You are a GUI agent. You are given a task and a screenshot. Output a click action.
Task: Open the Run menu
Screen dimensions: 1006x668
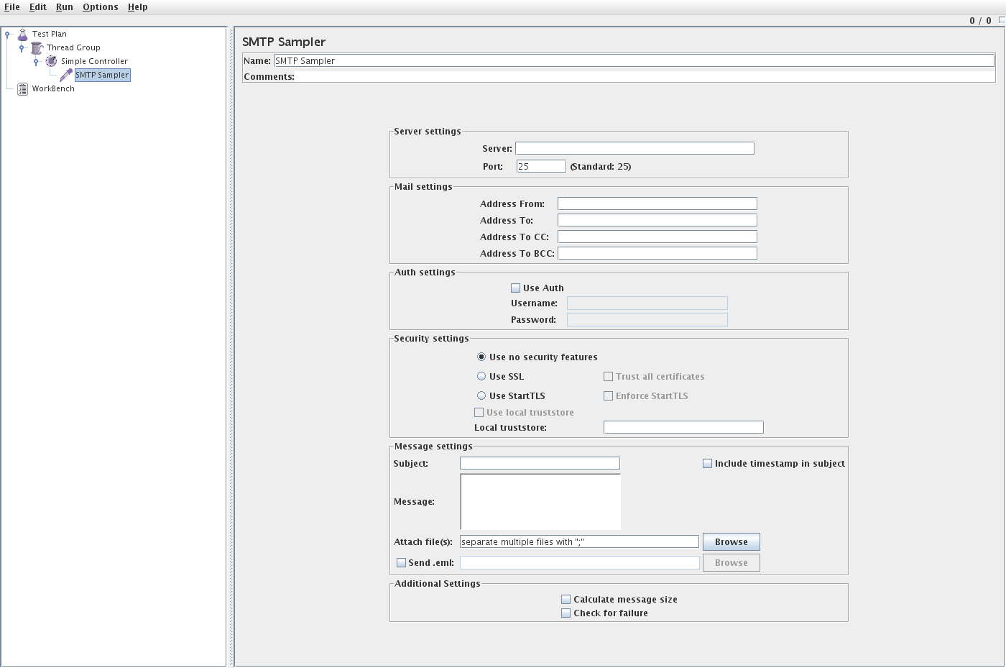pos(64,6)
